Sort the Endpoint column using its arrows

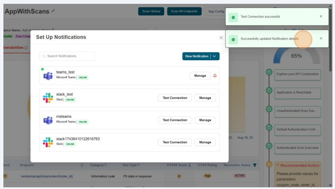[x=82, y=165]
